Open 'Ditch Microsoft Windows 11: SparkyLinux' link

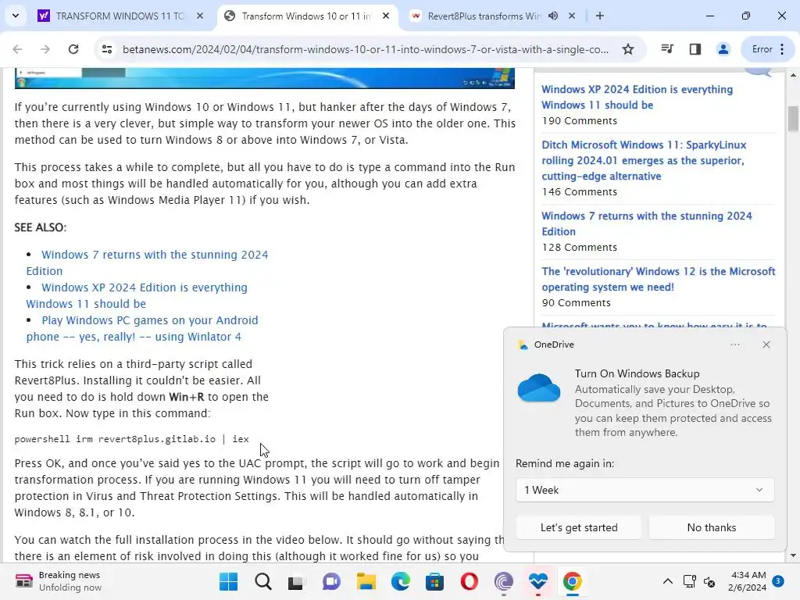tap(644, 160)
